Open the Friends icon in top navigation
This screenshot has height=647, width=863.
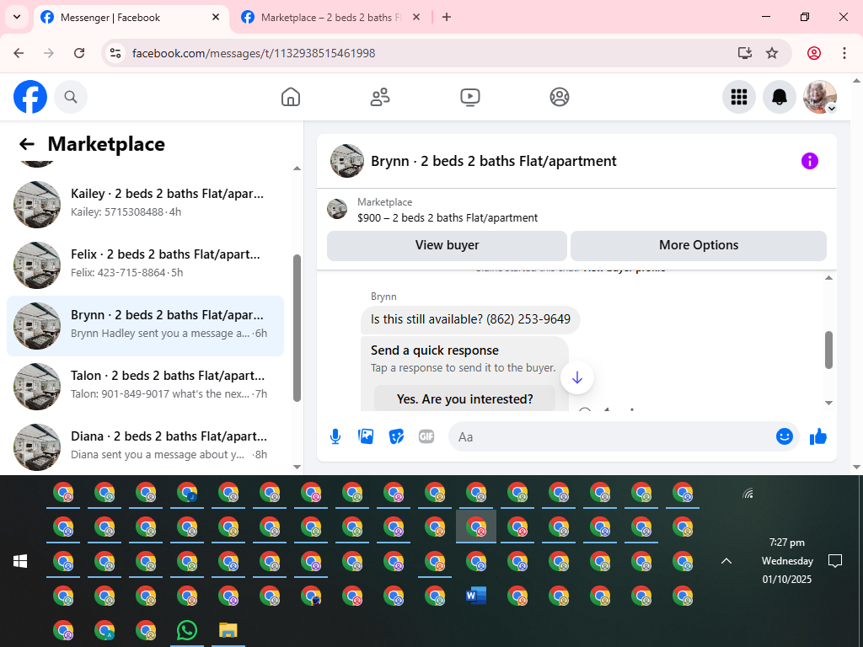coord(380,97)
